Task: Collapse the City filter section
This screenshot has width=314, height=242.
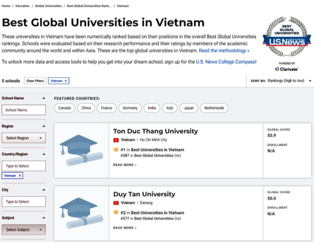Action: tap(44, 190)
